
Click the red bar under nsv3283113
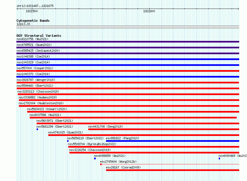pyautogui.click(x=128, y=94)
